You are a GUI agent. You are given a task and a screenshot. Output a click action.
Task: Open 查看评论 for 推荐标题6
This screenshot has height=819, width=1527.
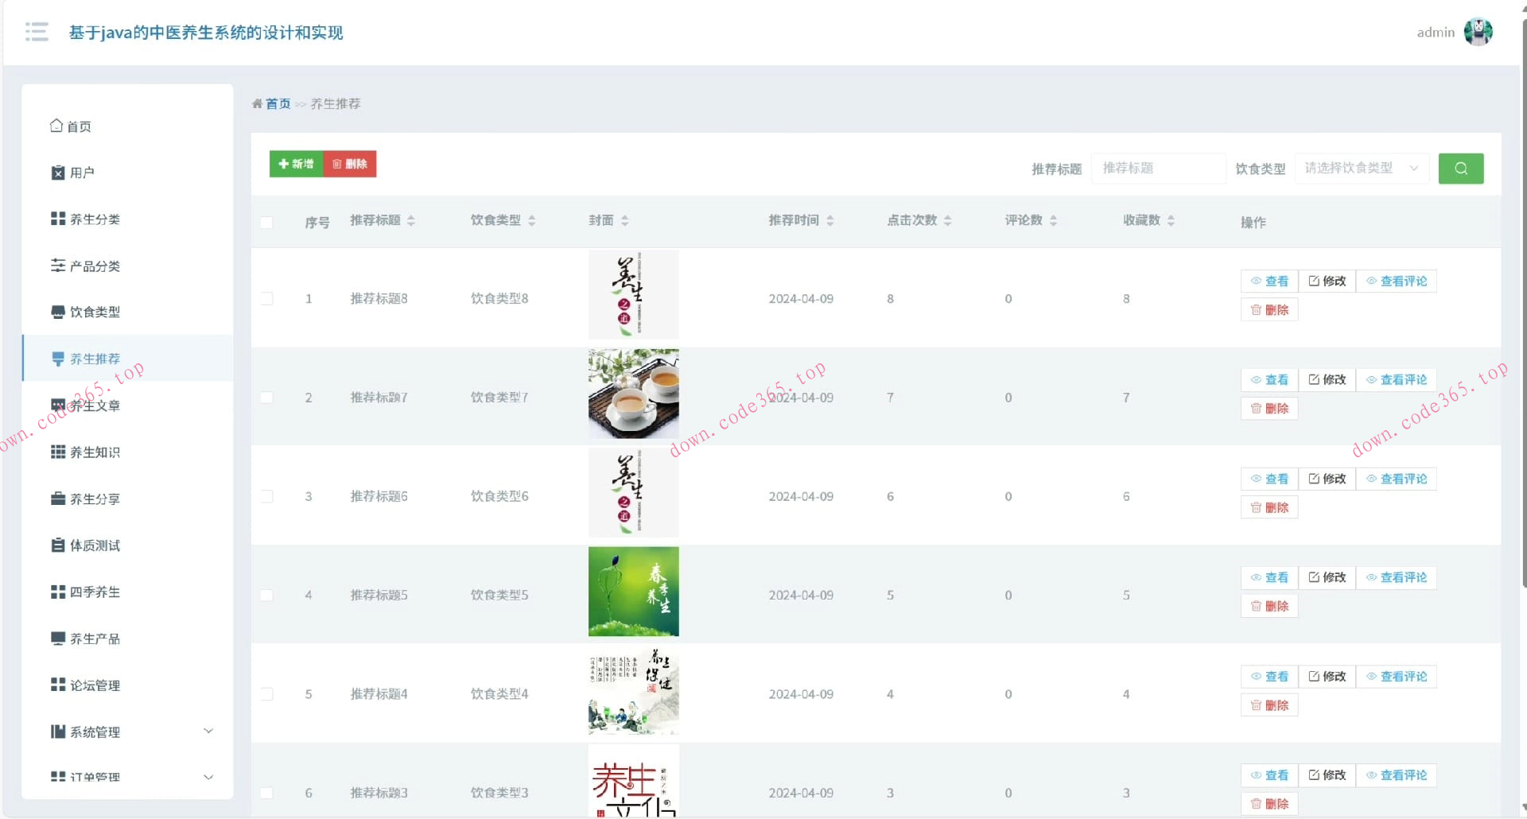pos(1397,479)
